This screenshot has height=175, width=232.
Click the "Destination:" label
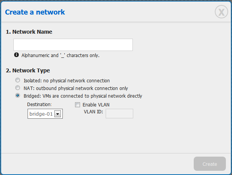[39, 104]
